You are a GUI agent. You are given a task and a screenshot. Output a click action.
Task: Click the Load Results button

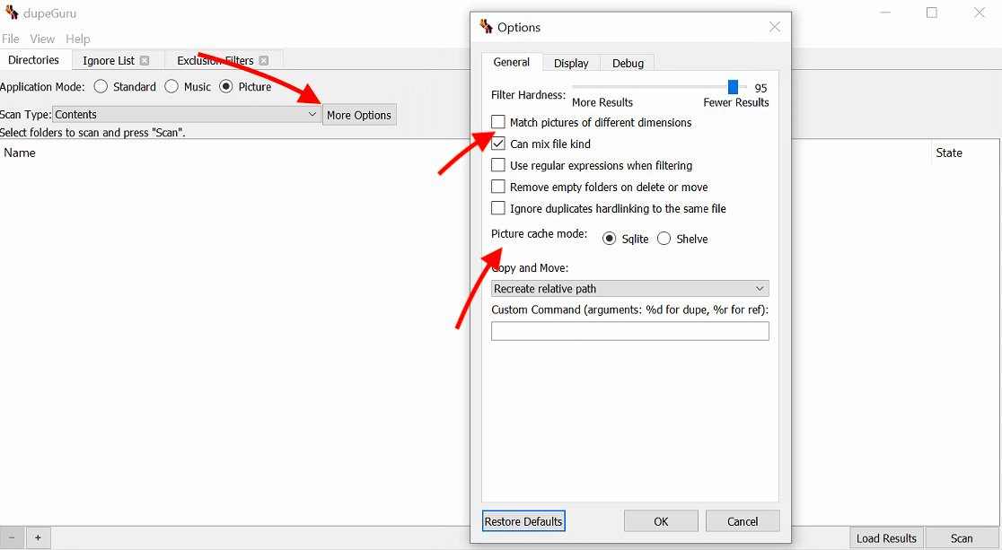coord(886,538)
